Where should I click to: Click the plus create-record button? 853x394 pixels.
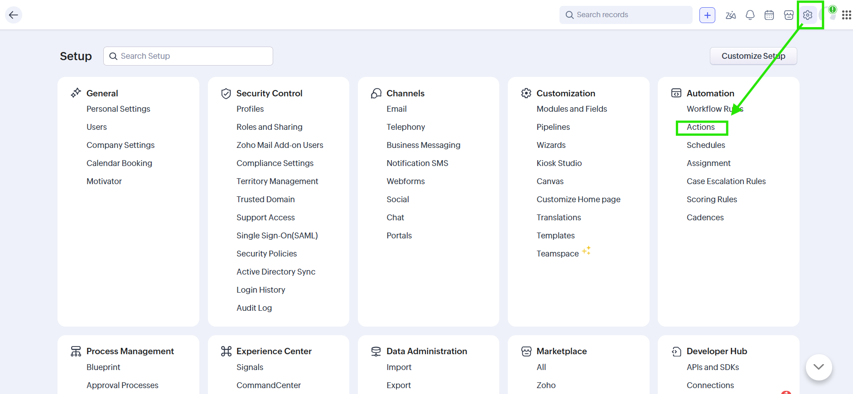707,15
